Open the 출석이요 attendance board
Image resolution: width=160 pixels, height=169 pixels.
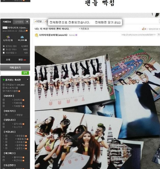18,157
